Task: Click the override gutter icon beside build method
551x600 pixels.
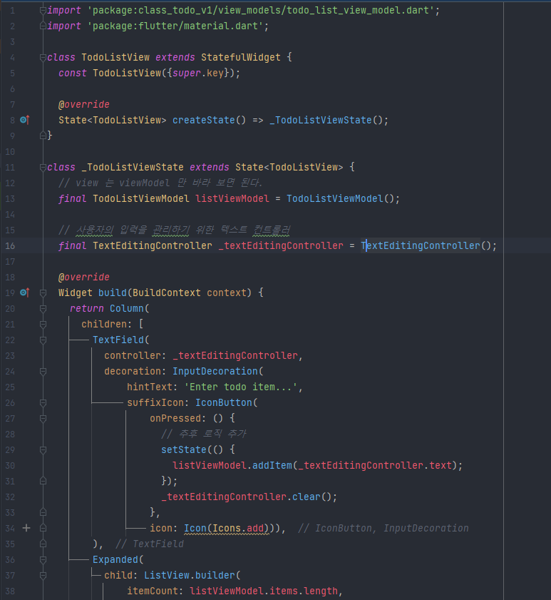Action: pyautogui.click(x=25, y=293)
